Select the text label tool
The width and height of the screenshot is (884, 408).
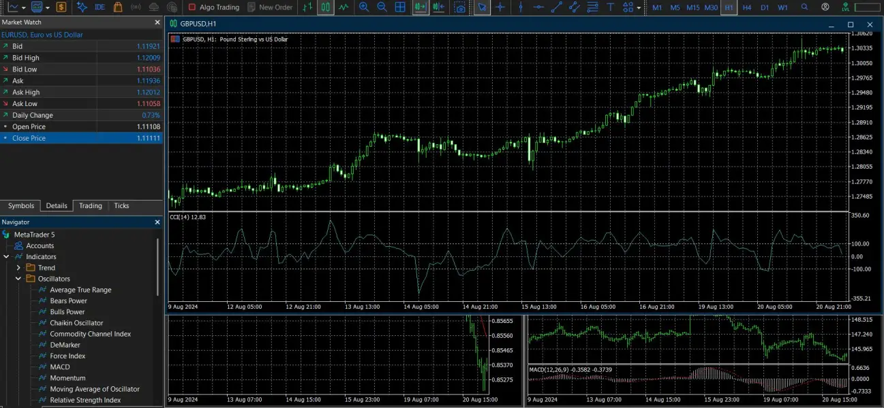point(610,7)
